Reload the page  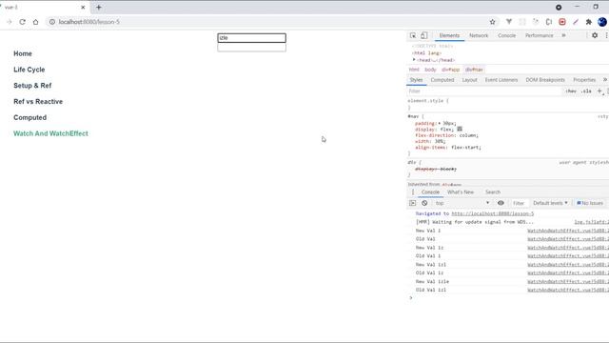pyautogui.click(x=22, y=22)
